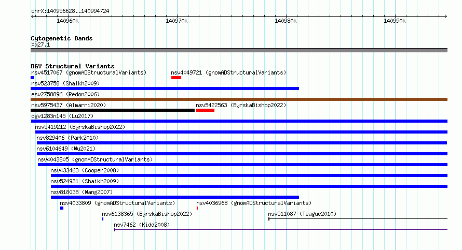Open nsv4036968 gnomADStructuralVariants label
462x250 pixels.
click(x=254, y=203)
